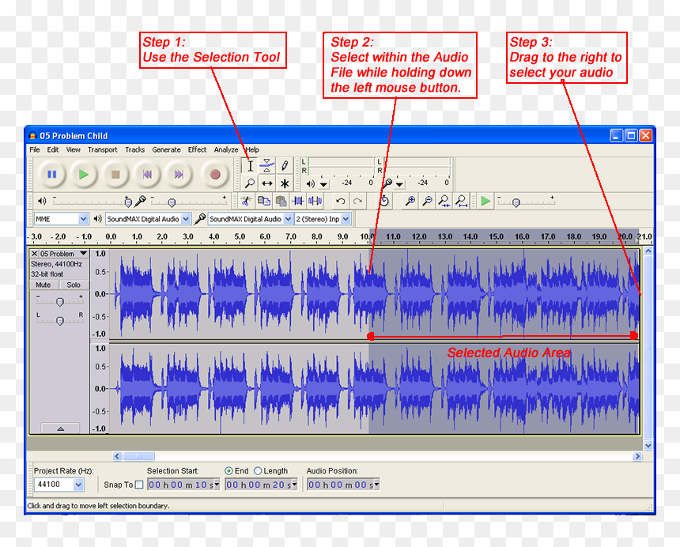Click the Paste icon
The height and width of the screenshot is (547, 680).
(x=281, y=201)
